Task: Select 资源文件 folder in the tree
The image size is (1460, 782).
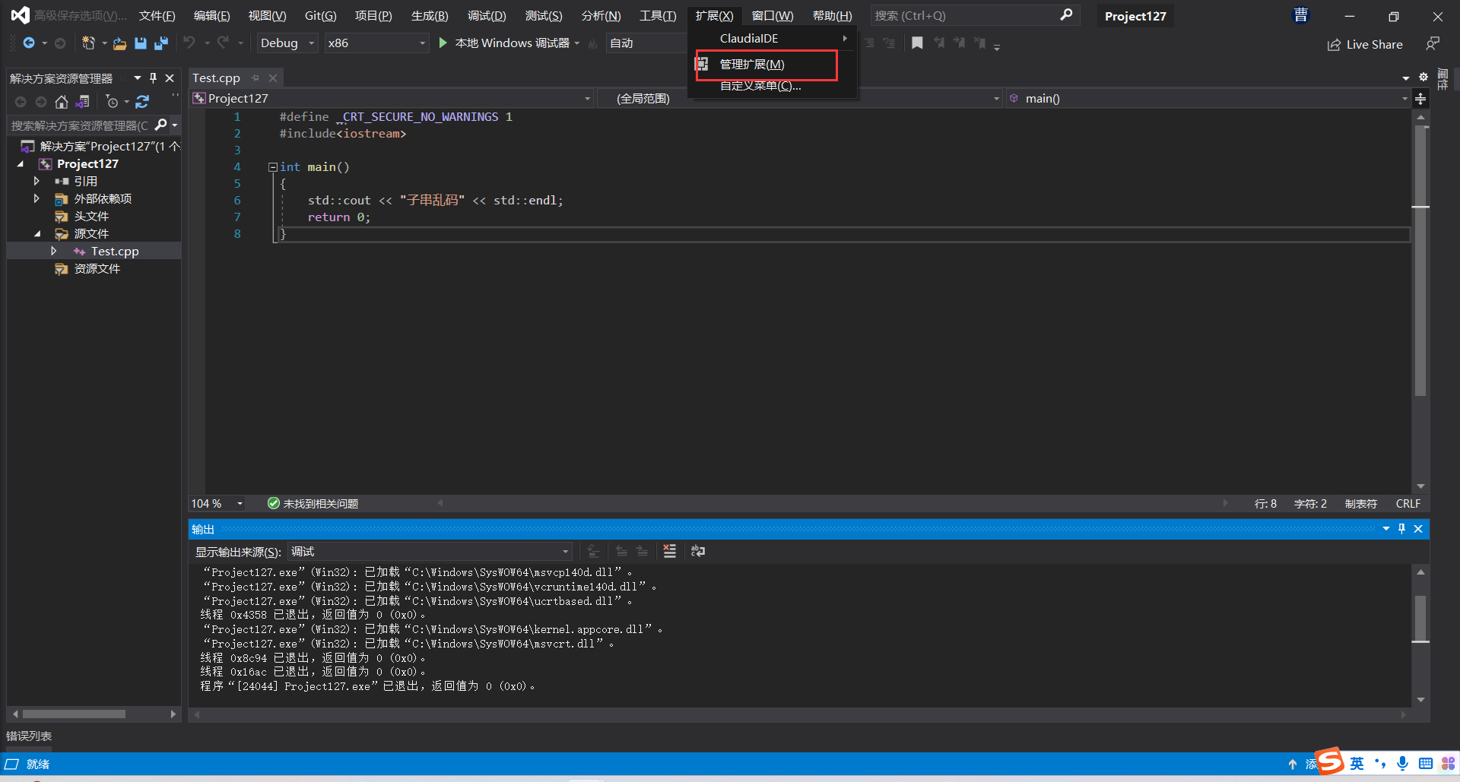Action: pyautogui.click(x=97, y=269)
